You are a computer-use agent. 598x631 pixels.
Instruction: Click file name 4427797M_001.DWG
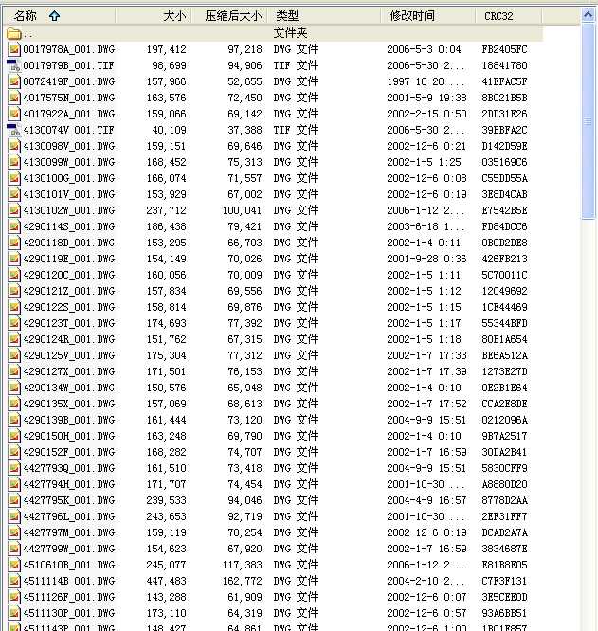[69, 532]
